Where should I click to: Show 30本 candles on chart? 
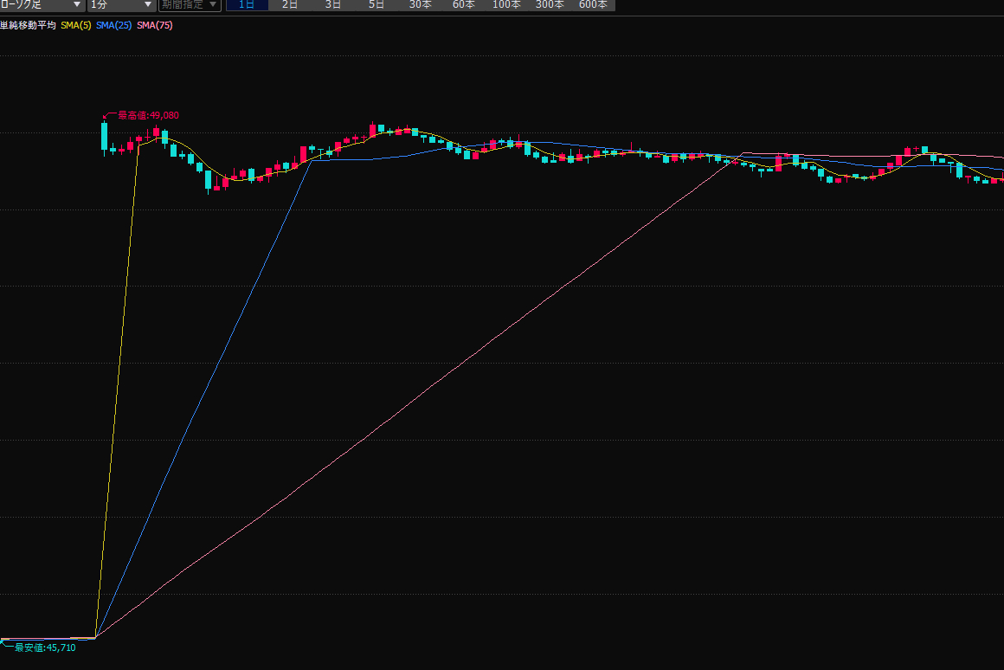420,4
